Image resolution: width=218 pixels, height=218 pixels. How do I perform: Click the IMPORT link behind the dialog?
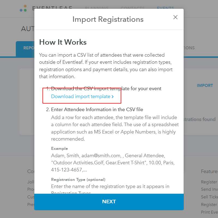tap(205, 86)
